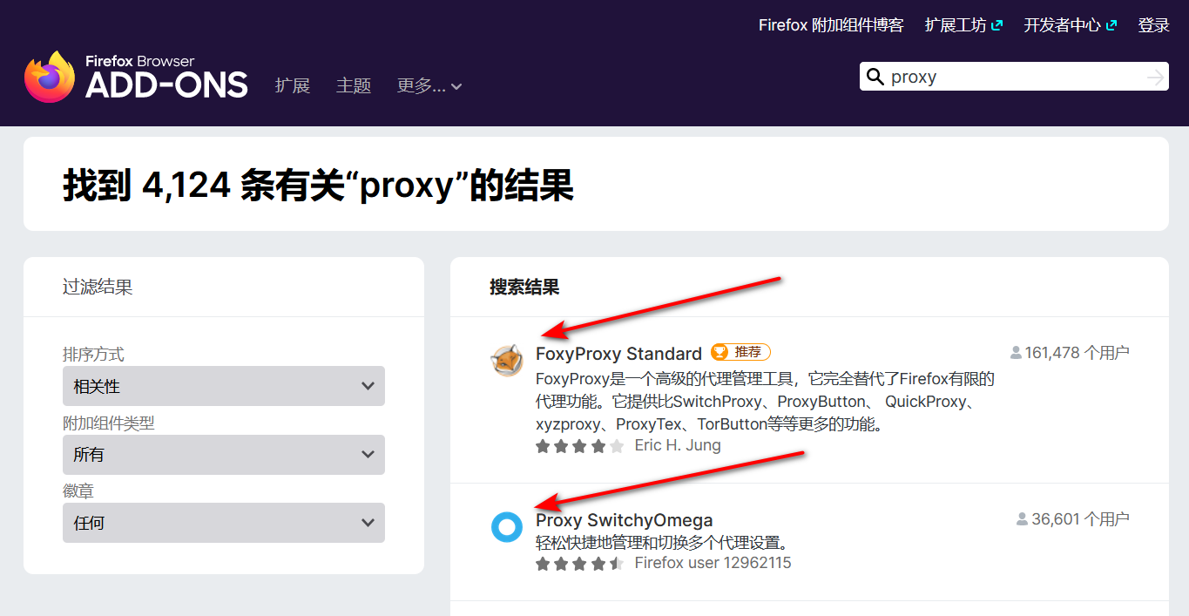Go to the 主题 section

354,85
